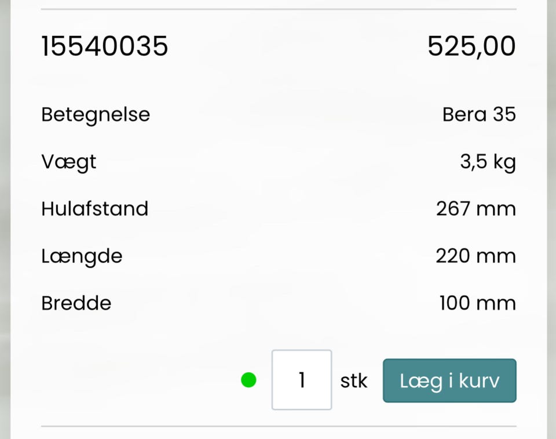Click the gray page margin on the left
This screenshot has height=439, width=556.
(5, 219)
